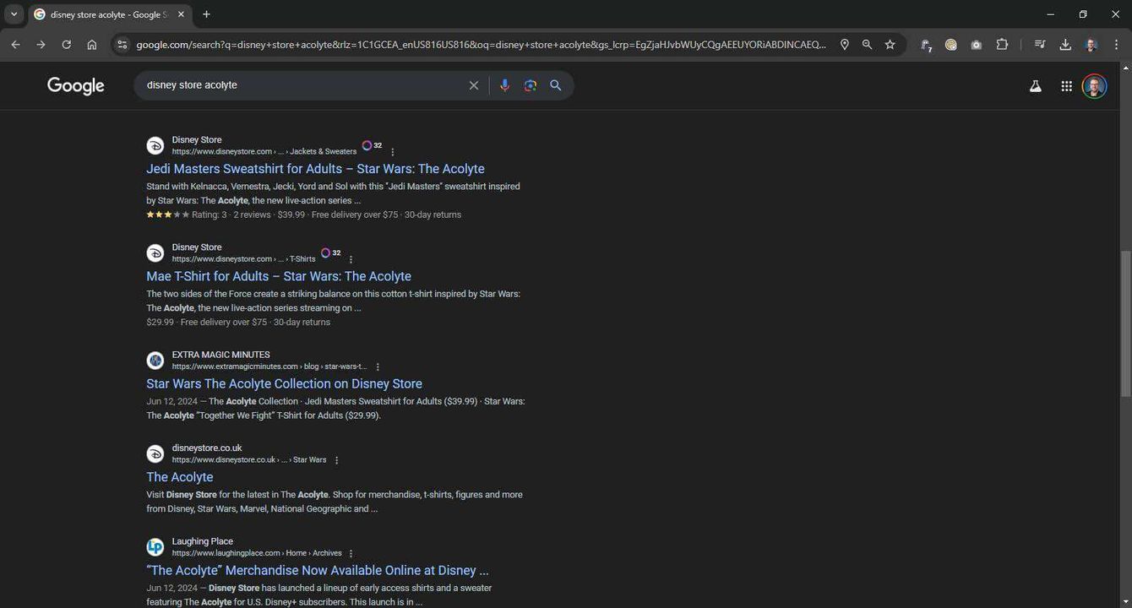Viewport: 1132px width, 608px height.
Task: Open the Google apps grid
Action: (1066, 86)
